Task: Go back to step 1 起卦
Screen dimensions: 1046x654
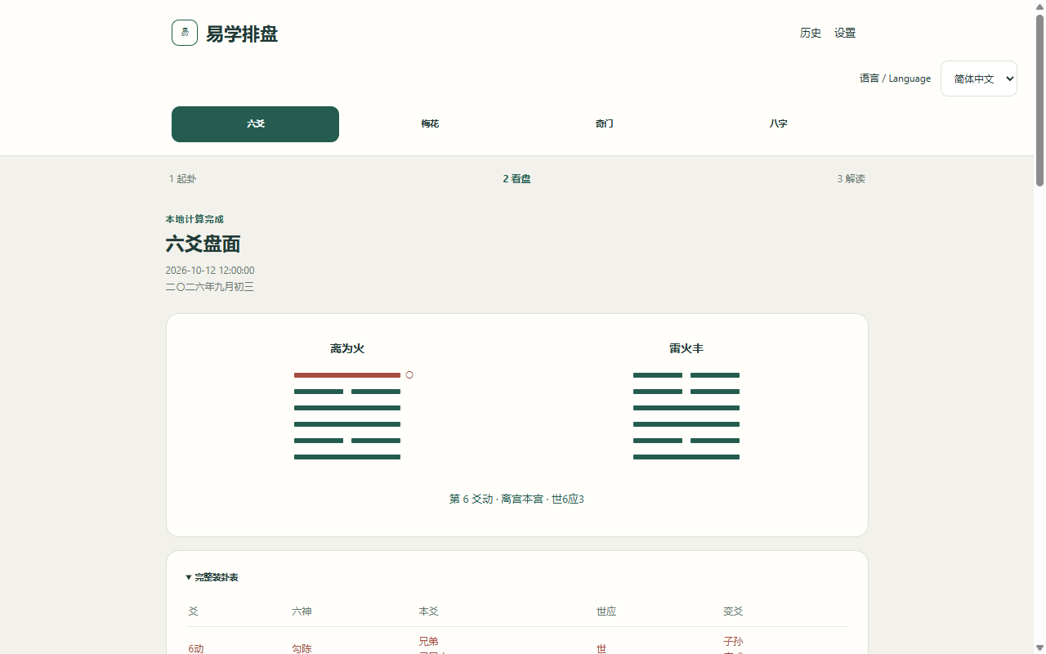Action: pyautogui.click(x=182, y=179)
